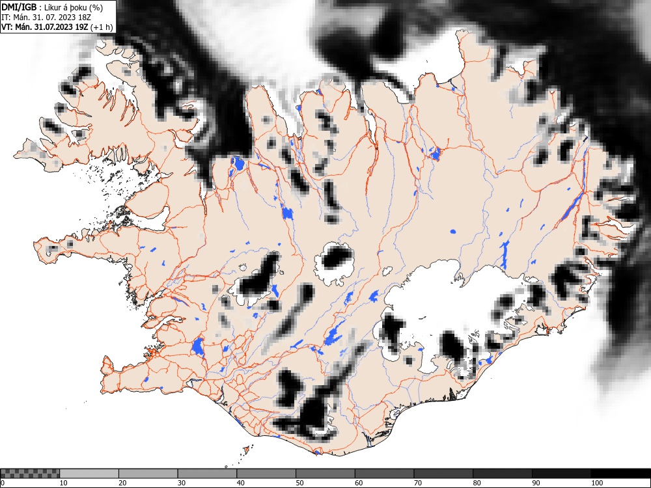Click the legend label '50'

[299, 483]
